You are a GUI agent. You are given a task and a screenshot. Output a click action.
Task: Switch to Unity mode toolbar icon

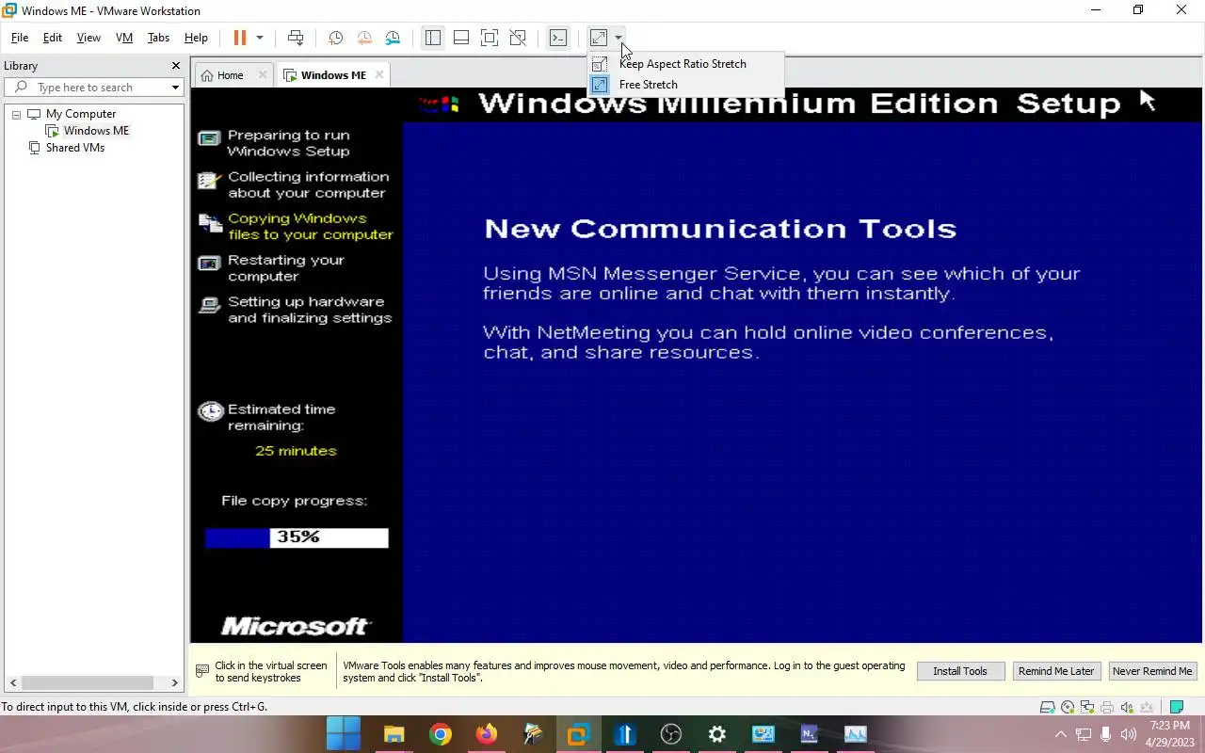point(518,38)
